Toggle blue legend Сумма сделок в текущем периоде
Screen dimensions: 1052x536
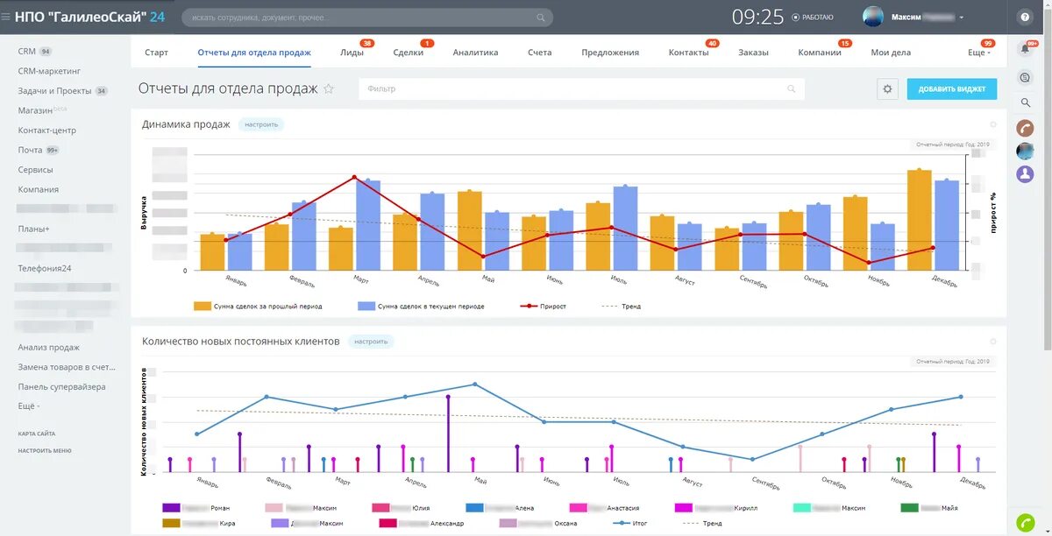421,307
